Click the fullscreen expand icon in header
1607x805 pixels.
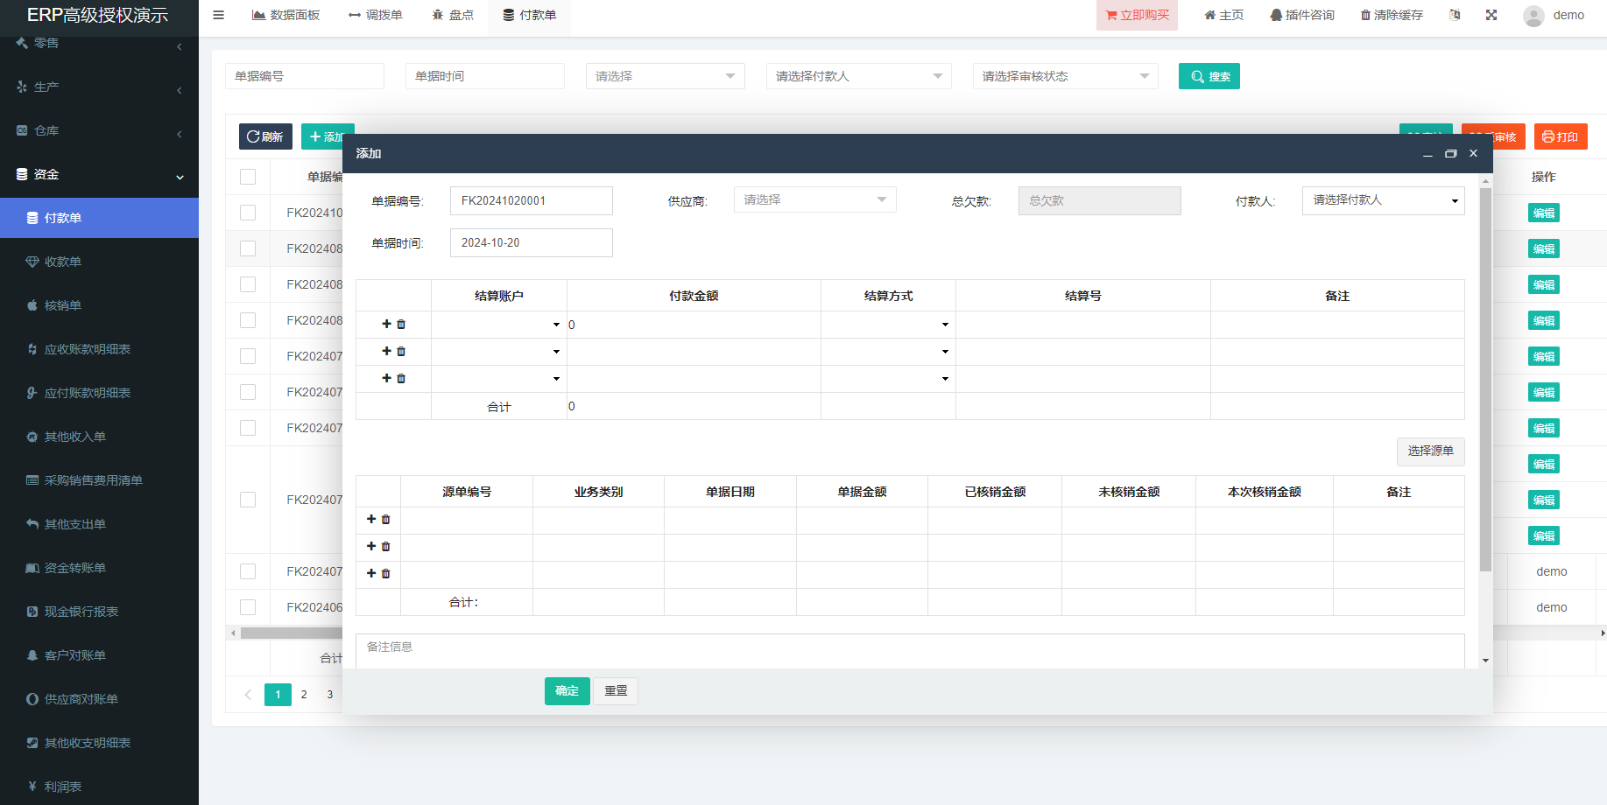click(1491, 15)
